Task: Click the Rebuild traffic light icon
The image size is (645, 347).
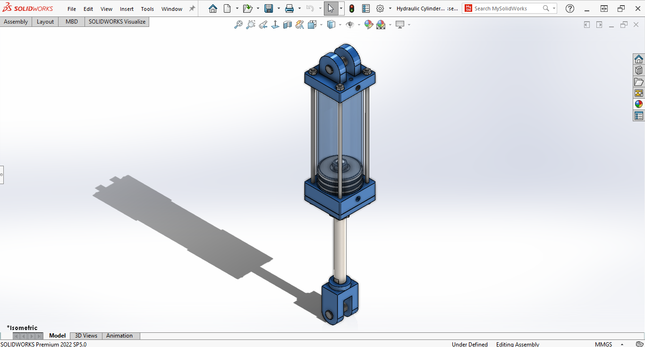Action: coord(352,8)
